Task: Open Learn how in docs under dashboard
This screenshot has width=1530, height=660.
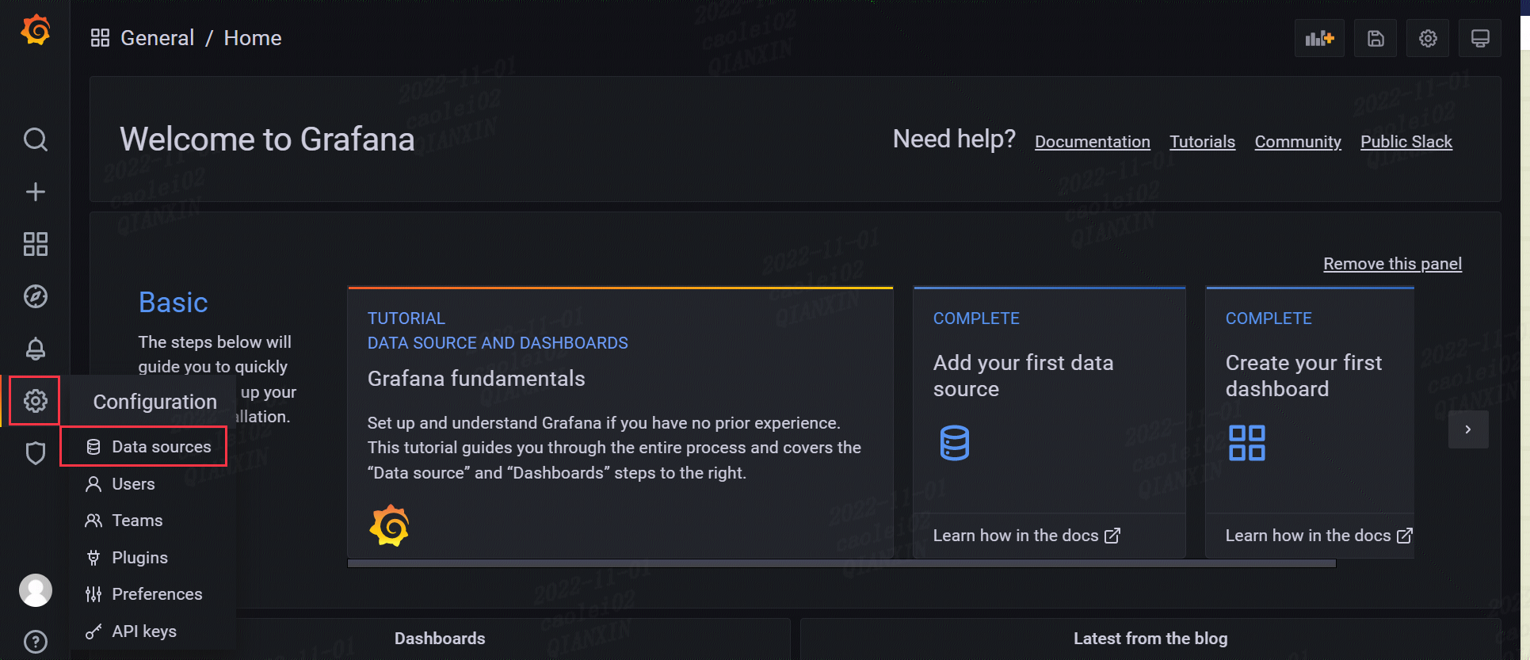Action: coord(1318,536)
